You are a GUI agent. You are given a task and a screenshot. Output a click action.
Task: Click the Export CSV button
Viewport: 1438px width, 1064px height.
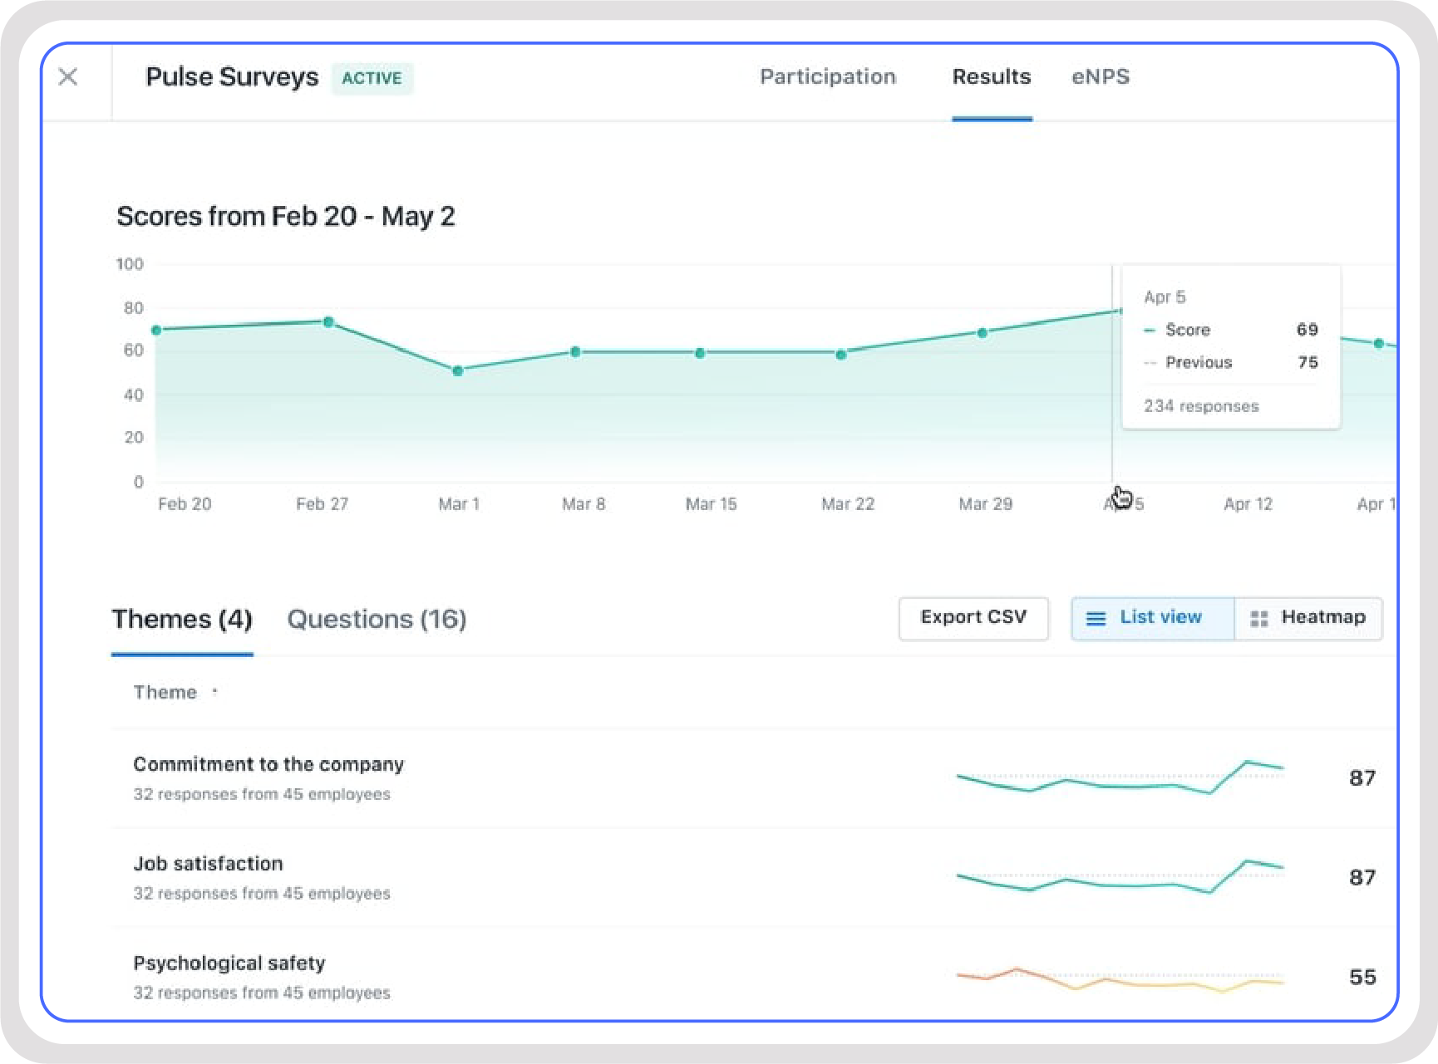(973, 617)
